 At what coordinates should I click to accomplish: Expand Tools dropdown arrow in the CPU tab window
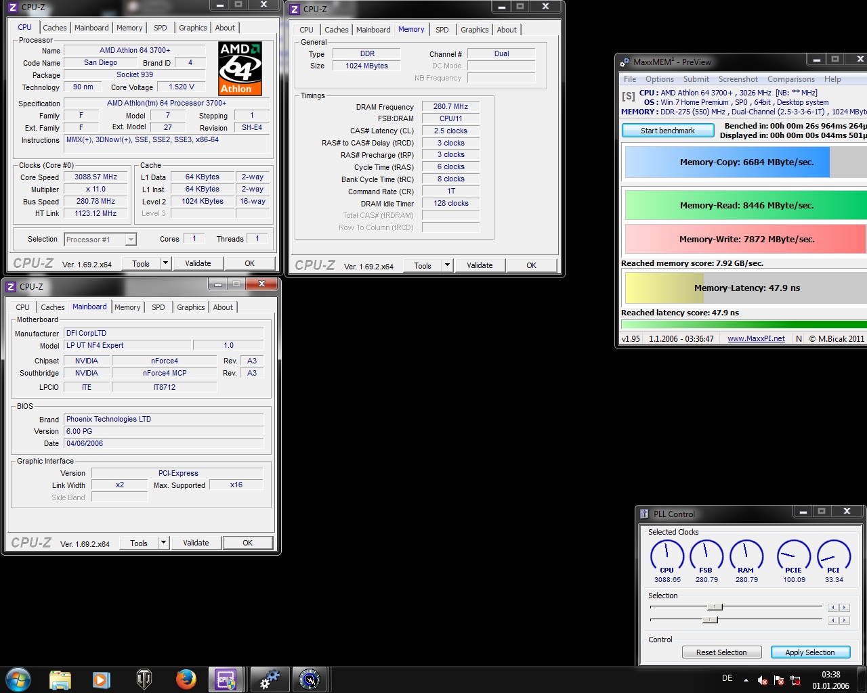165,263
